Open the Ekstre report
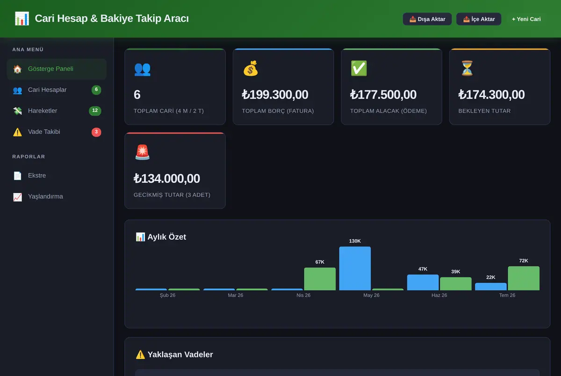This screenshot has width=561, height=376. pos(57,176)
